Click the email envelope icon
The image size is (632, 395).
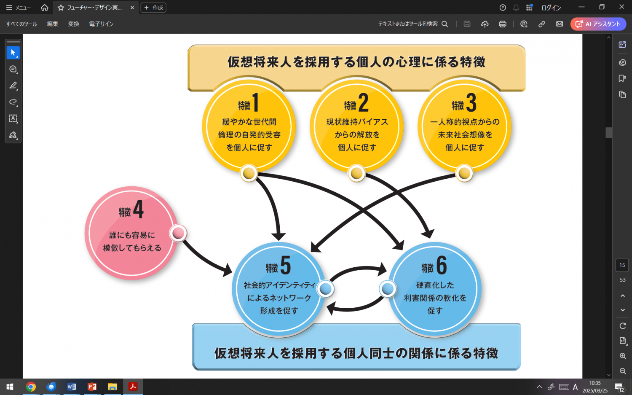pyautogui.click(x=559, y=24)
